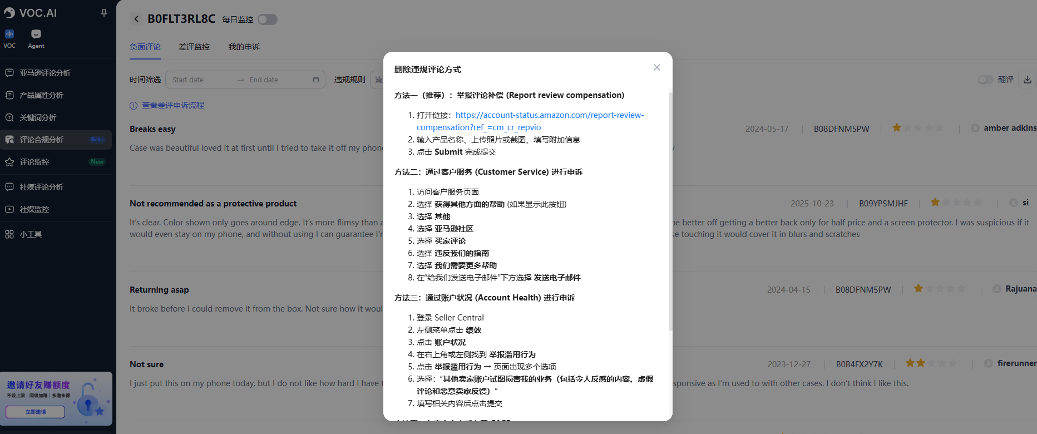Open 关键词分析 from the sidebar

tap(38, 117)
